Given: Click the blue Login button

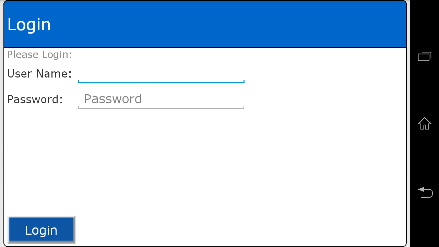Looking at the screenshot, I should (x=41, y=230).
